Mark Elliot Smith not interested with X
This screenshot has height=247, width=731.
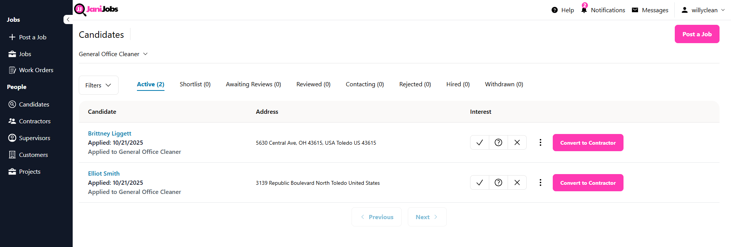tap(517, 182)
